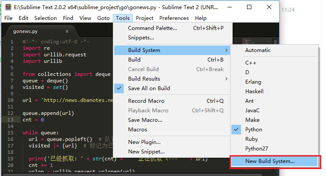Click 'while queue:' code line
This screenshot has height=176, width=326.
click(x=40, y=133)
